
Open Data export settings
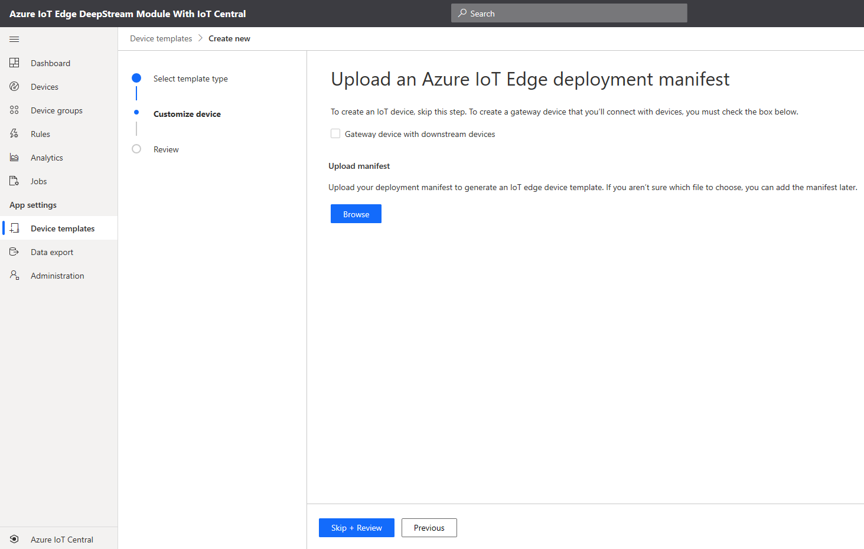click(59, 251)
